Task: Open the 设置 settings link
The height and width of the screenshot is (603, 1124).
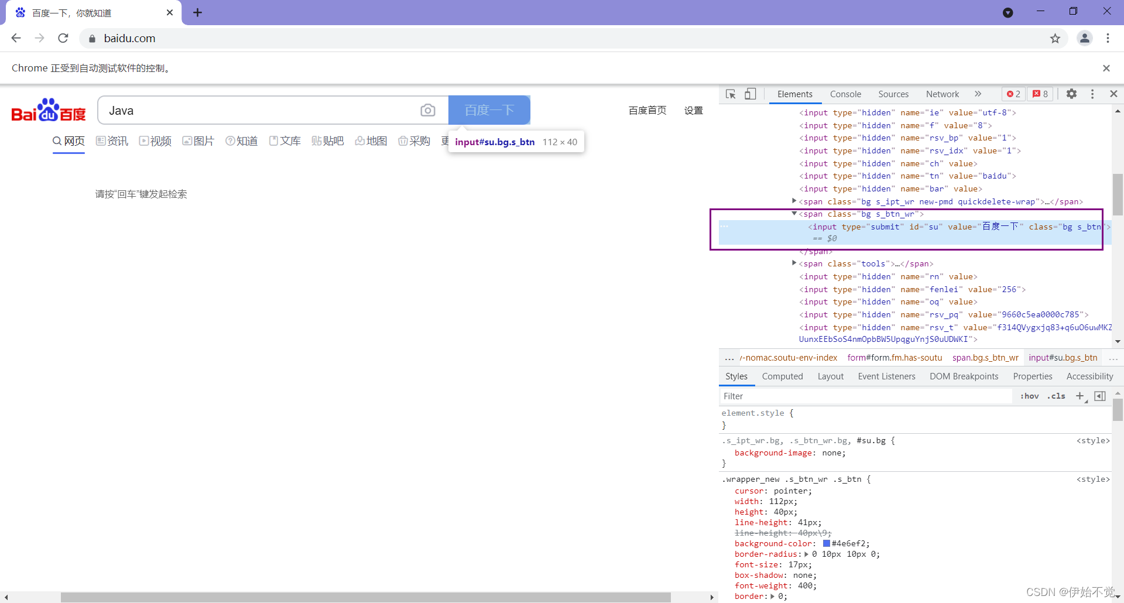Action: click(x=694, y=110)
